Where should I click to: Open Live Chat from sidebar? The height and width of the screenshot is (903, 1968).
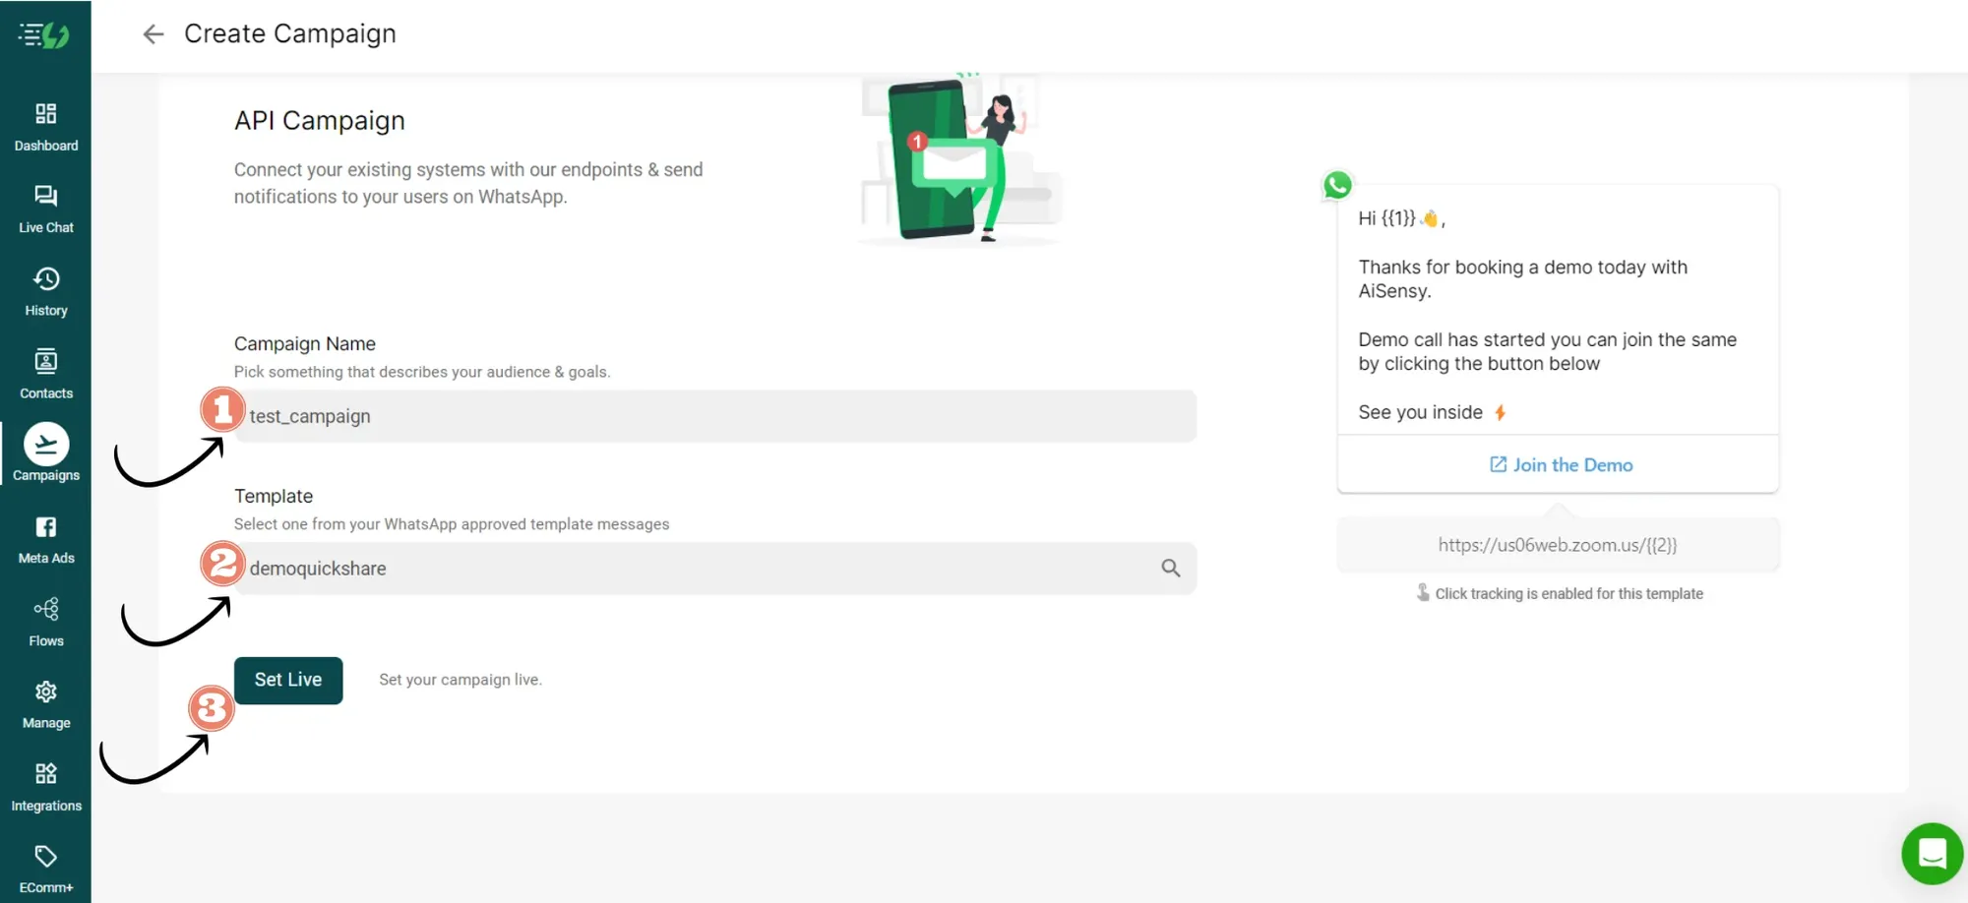45,209
